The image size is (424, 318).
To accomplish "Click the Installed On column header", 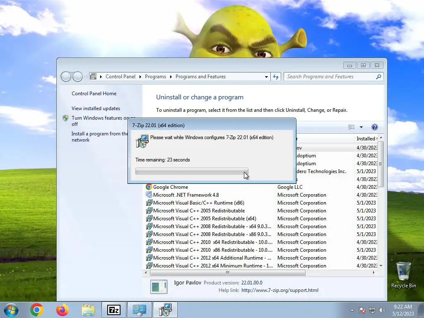I will point(366,138).
